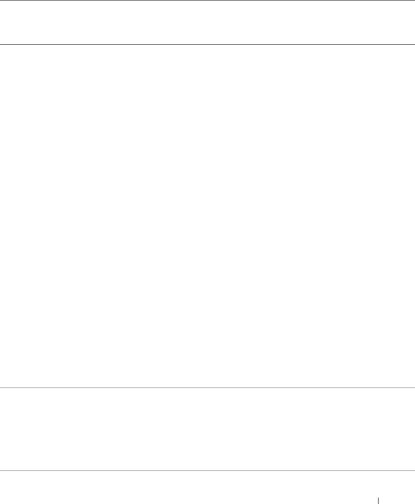
Task: Click the third horizontal gray divider line
Action: click(x=207, y=388)
